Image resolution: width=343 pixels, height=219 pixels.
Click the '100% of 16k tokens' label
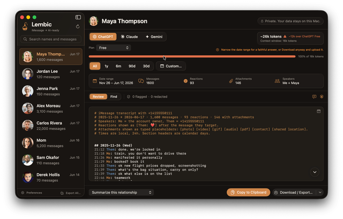tap(311, 56)
